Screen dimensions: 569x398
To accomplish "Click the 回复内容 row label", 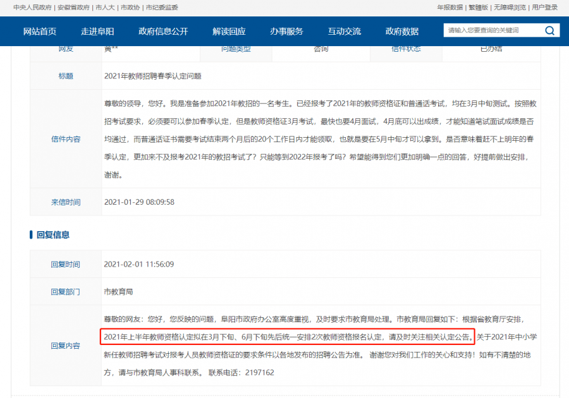I will (65, 346).
